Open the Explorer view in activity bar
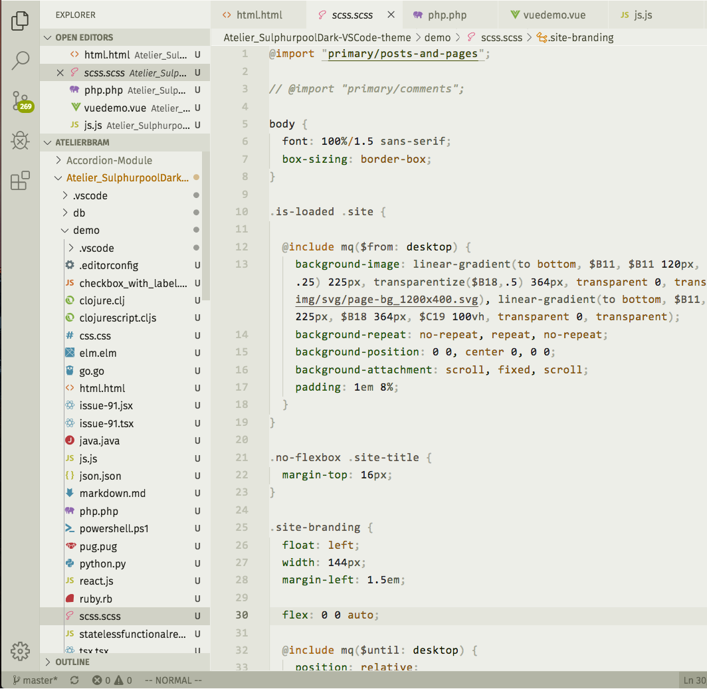Image resolution: width=707 pixels, height=689 pixels. point(21,21)
